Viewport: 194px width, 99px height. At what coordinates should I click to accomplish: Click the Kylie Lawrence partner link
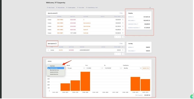87,23
